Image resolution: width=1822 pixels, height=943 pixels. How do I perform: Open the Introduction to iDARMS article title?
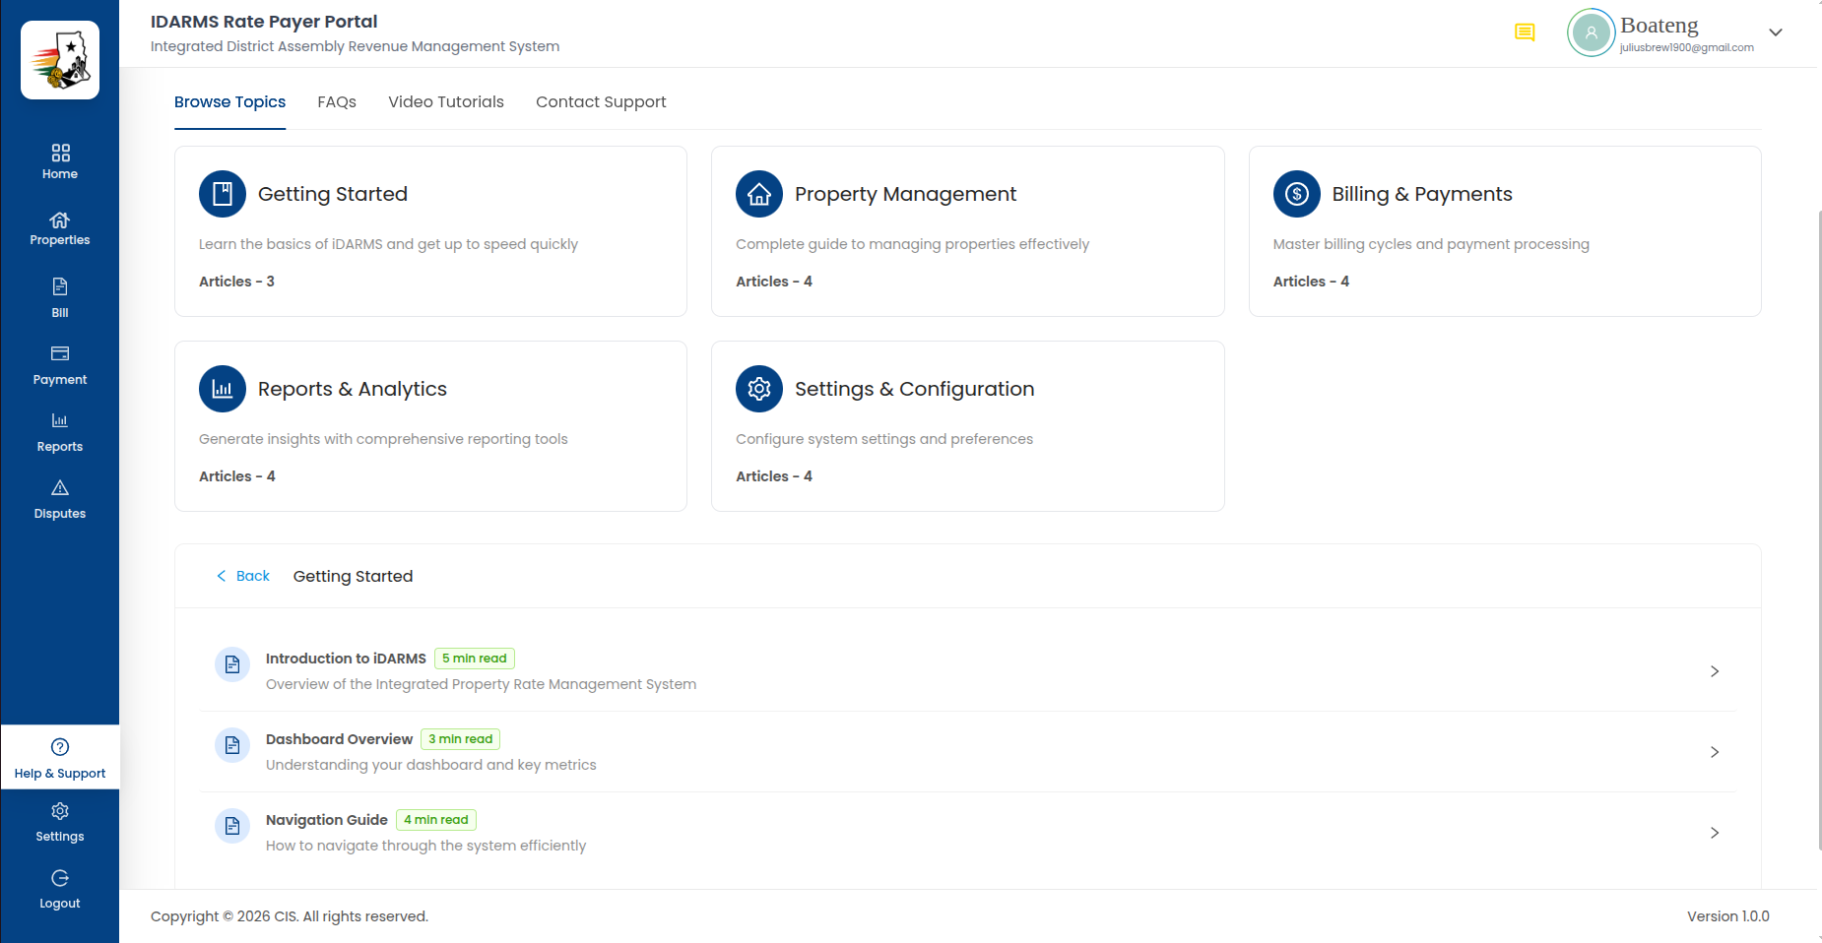346,659
